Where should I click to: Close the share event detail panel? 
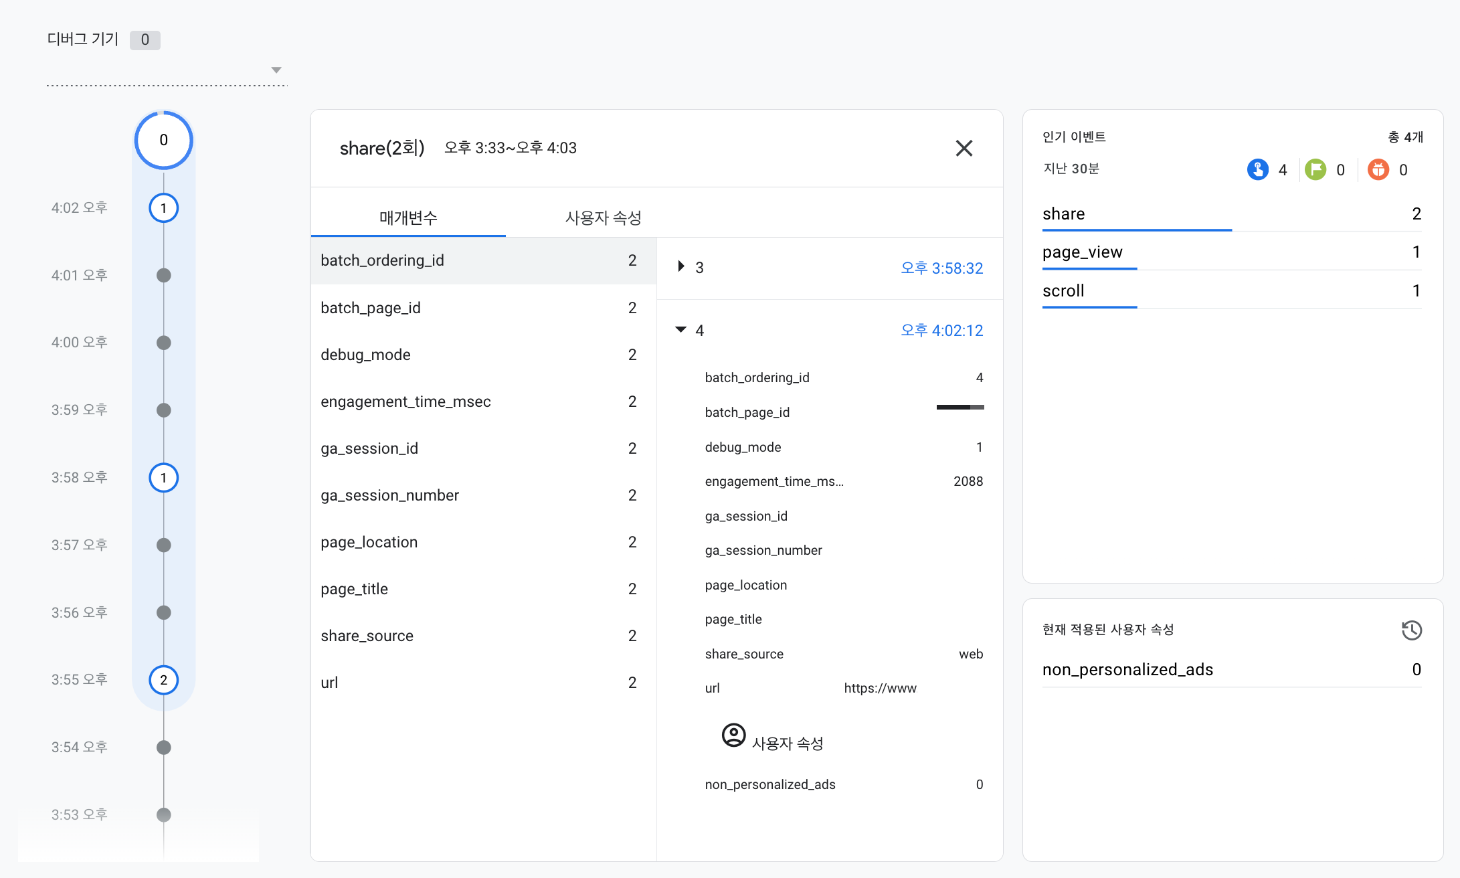964,148
